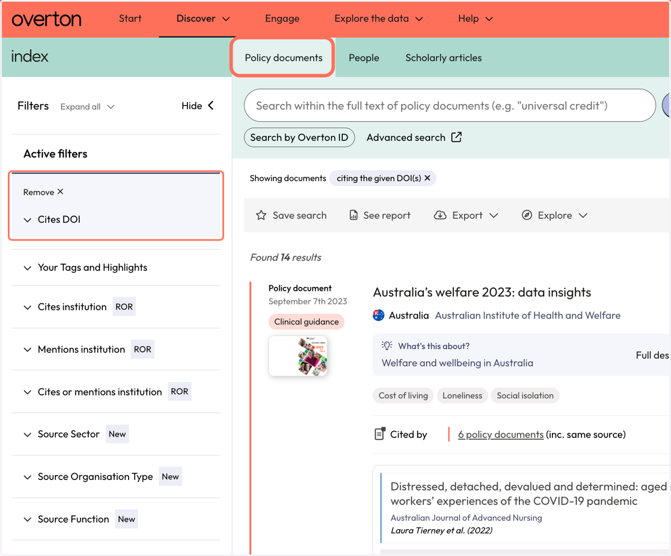671x556 pixels.
Task: Go to the Start menu item
Action: 130,18
